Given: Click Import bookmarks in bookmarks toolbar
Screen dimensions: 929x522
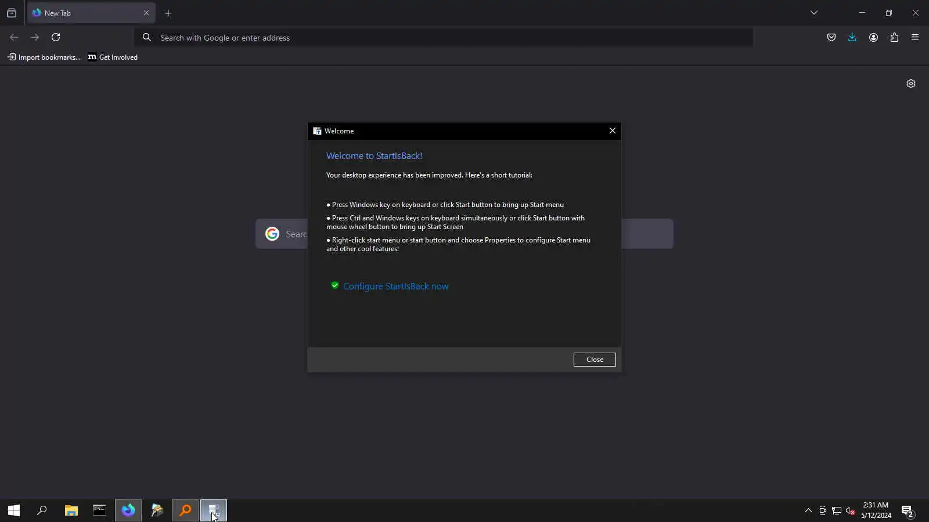Looking at the screenshot, I should click(x=44, y=57).
